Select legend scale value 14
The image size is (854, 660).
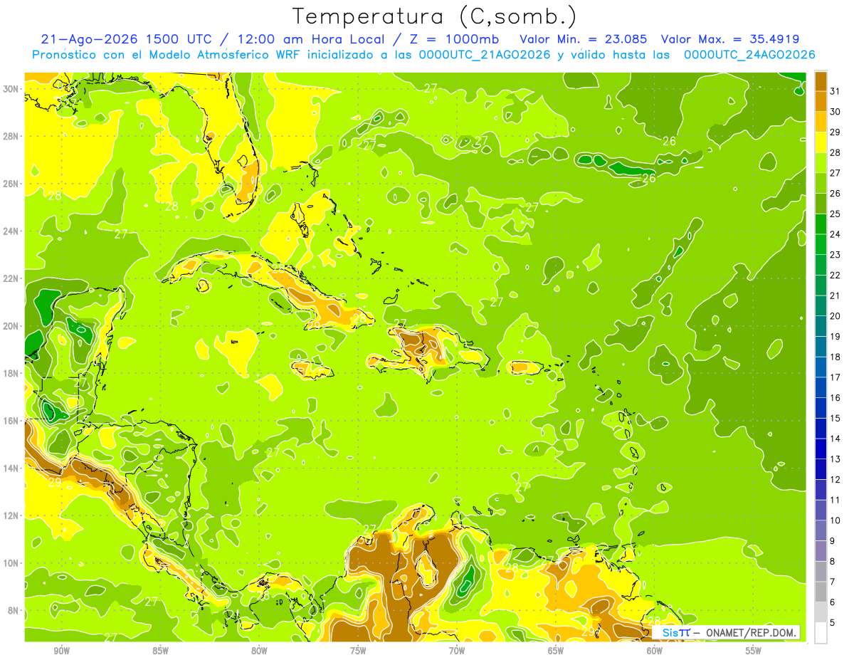(835, 439)
